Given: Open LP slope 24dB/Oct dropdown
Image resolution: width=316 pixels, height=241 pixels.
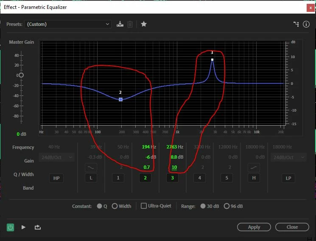Looking at the screenshot, I should pos(288,157).
